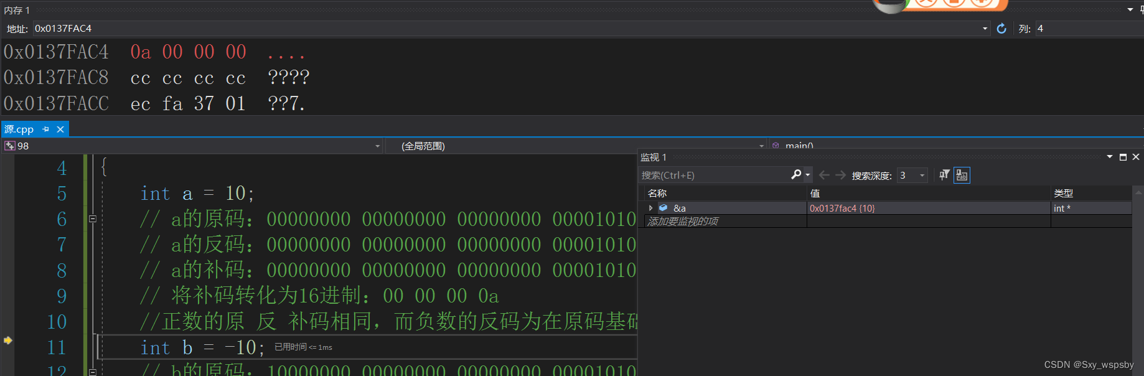Click the Watch panel vertical scrollbar up arrow

(x=1137, y=192)
